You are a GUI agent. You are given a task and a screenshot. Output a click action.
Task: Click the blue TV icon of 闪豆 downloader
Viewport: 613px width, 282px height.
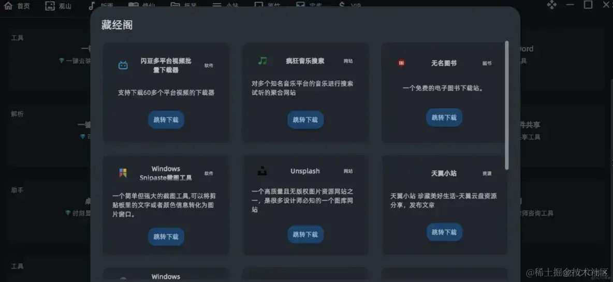pyautogui.click(x=123, y=65)
